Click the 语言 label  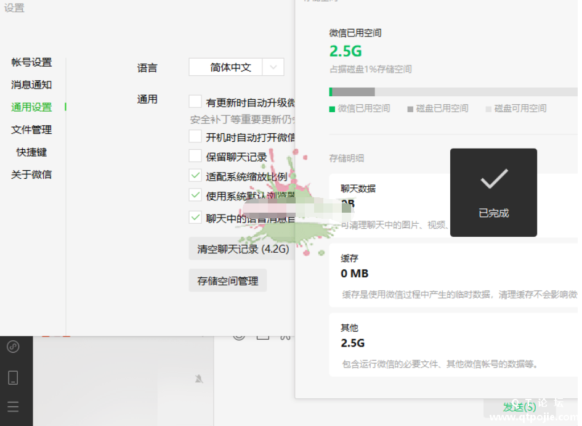[147, 68]
